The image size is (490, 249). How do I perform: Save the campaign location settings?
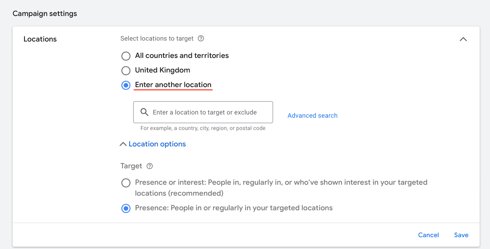tap(461, 235)
